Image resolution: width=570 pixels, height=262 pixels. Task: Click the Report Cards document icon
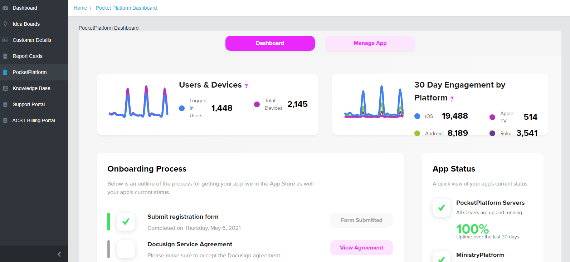coord(5,56)
